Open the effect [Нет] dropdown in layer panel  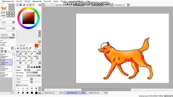click(x=8, y=28)
